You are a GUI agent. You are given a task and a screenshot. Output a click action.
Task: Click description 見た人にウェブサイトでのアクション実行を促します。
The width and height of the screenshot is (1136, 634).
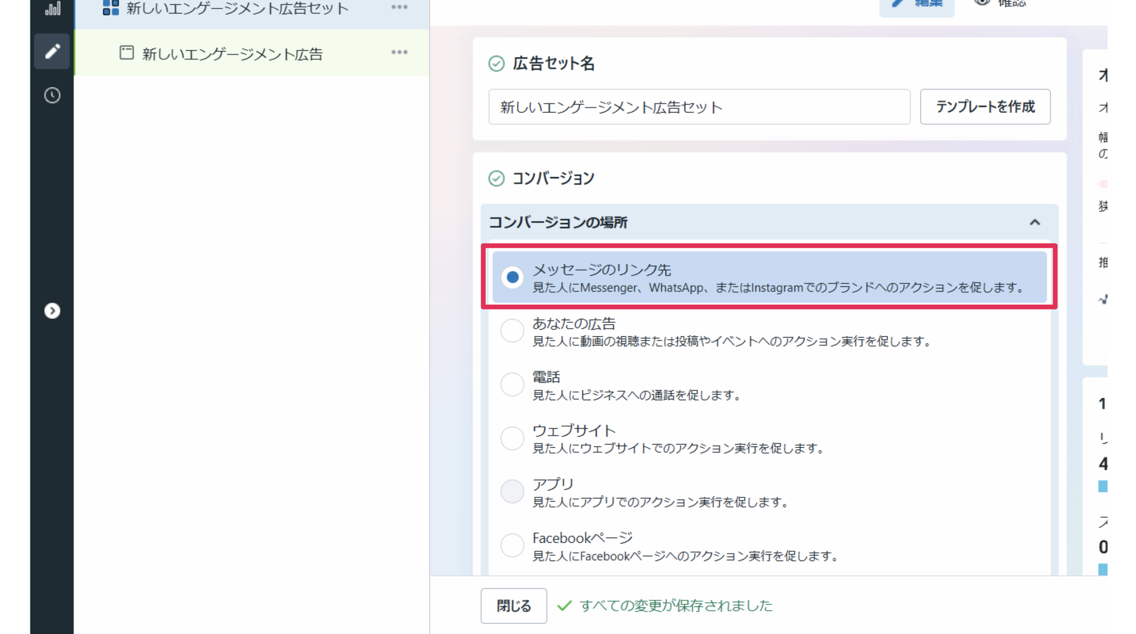679,448
